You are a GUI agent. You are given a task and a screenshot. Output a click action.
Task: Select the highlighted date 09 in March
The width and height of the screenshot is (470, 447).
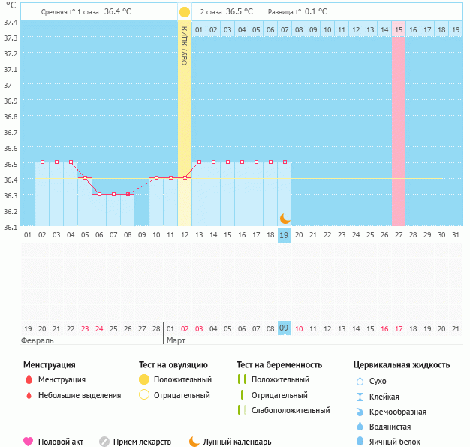click(284, 328)
